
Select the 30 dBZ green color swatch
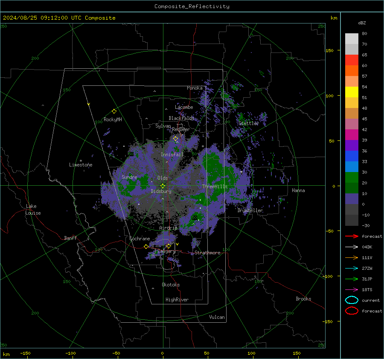352,177
